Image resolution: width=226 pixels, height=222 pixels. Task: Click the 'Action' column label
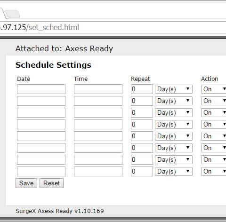(210, 79)
